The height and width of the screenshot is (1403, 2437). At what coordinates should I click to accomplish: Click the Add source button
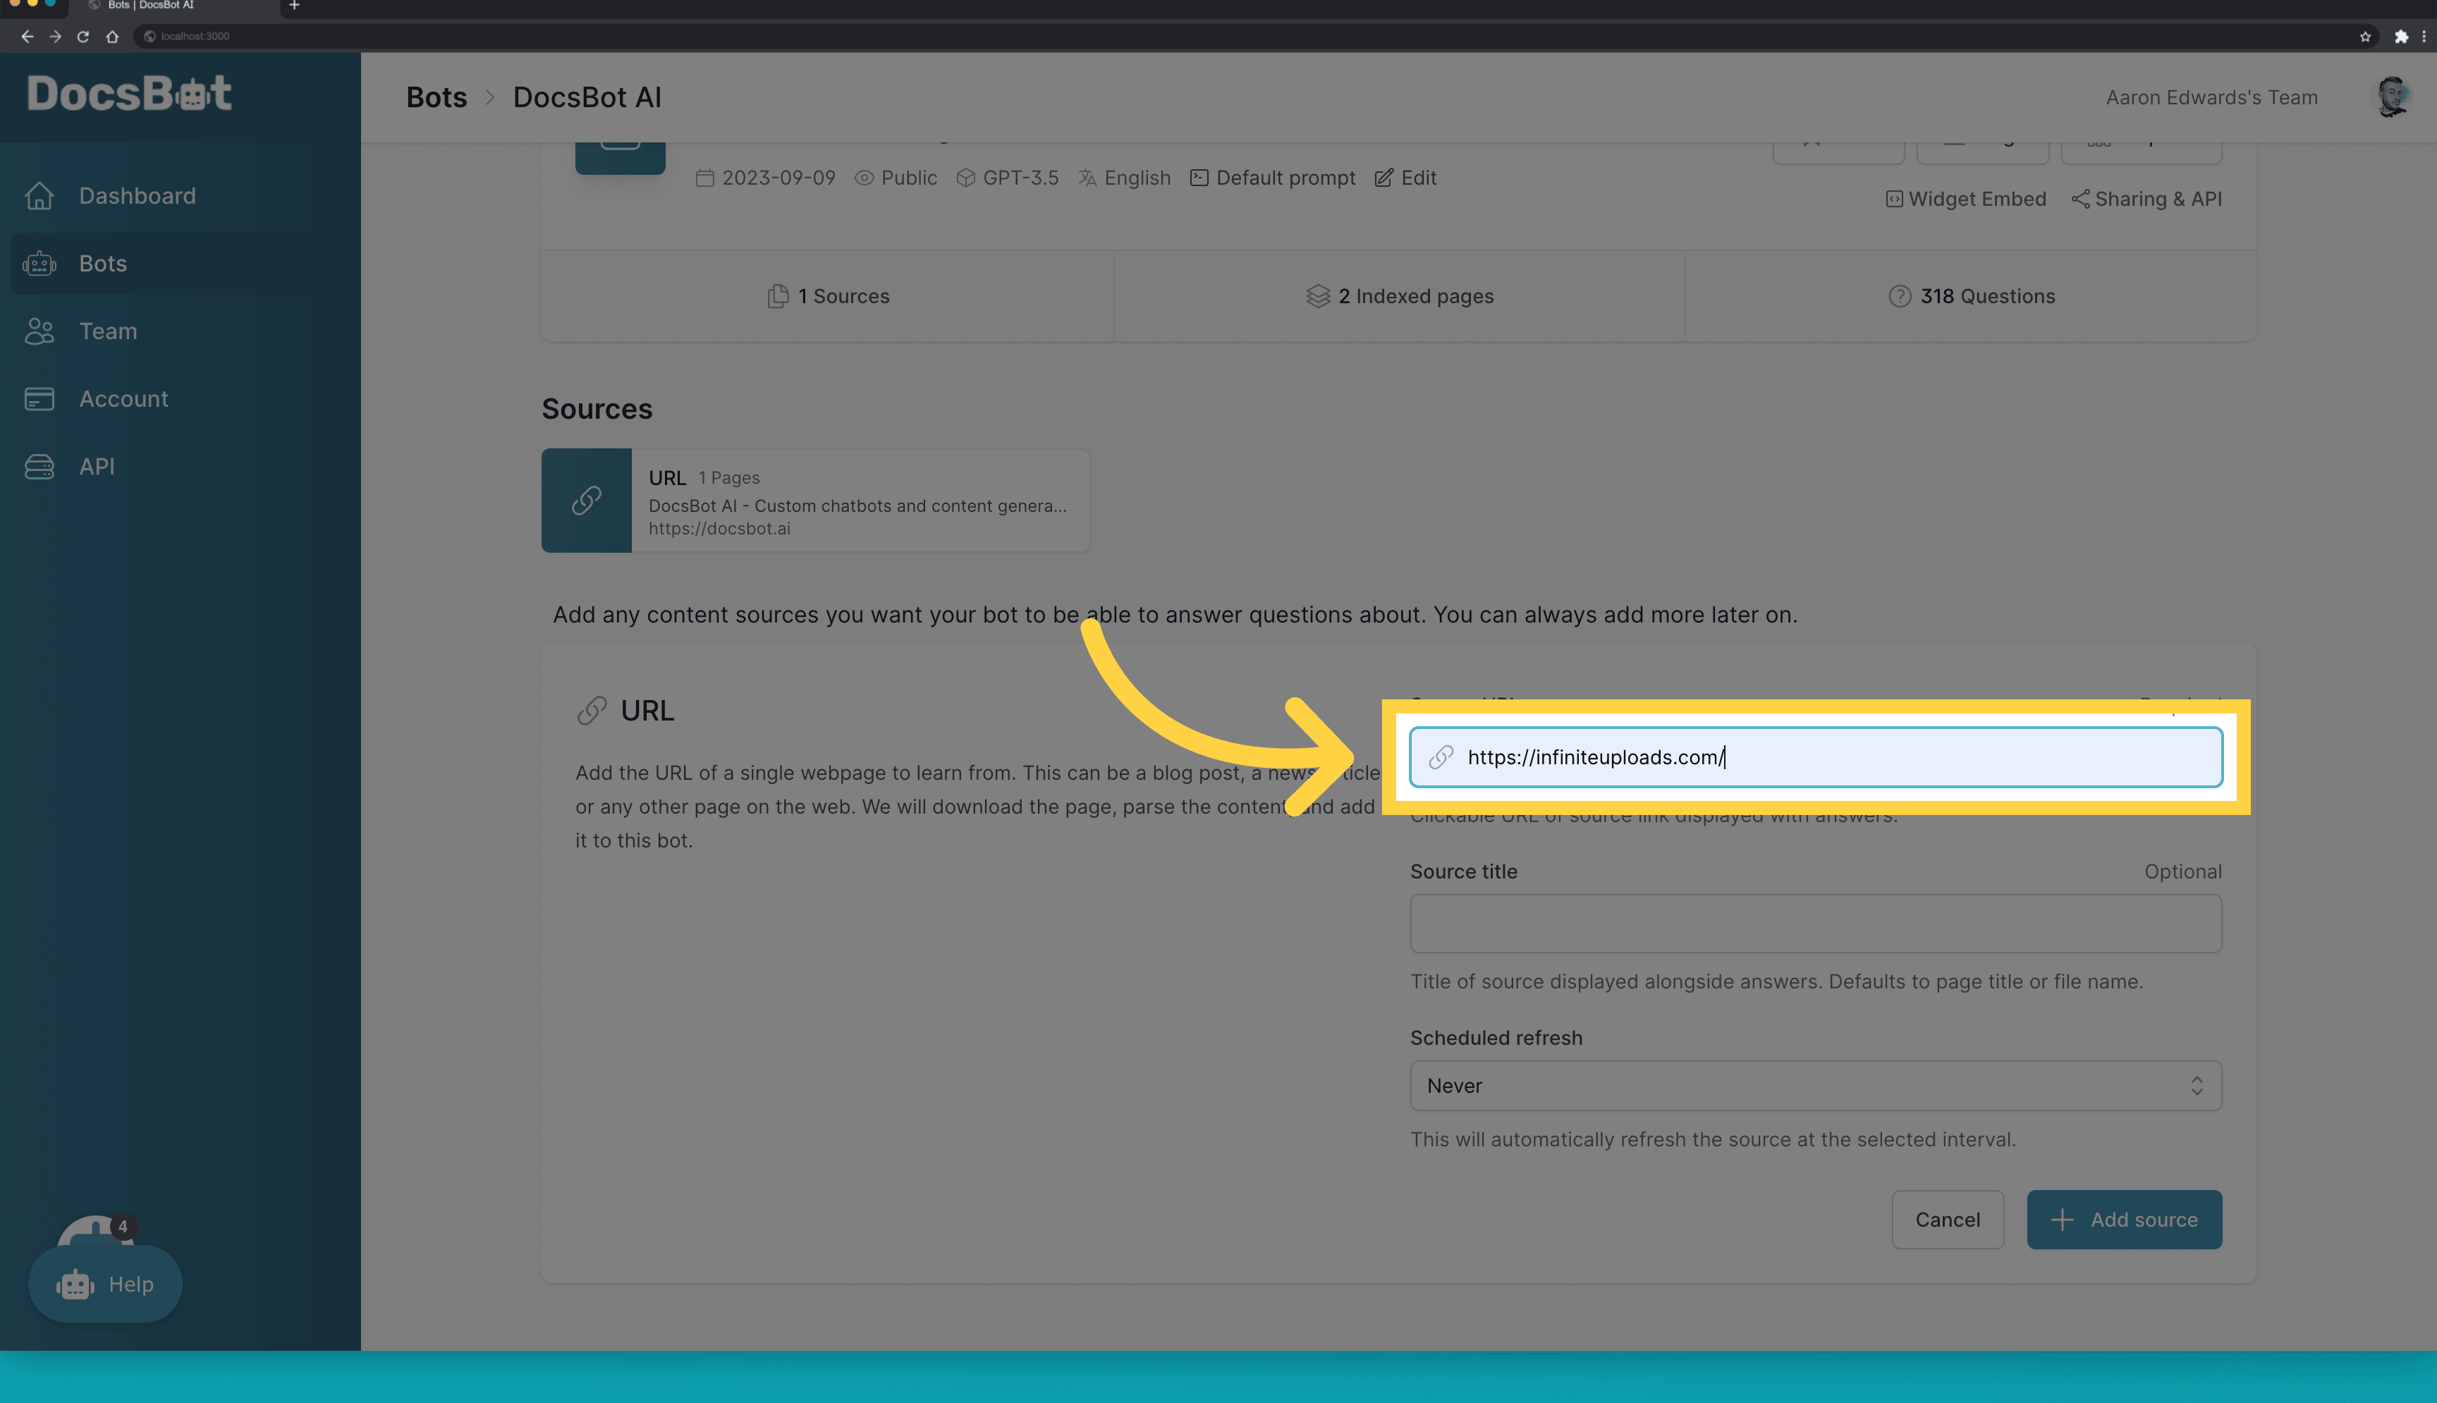(2124, 1219)
